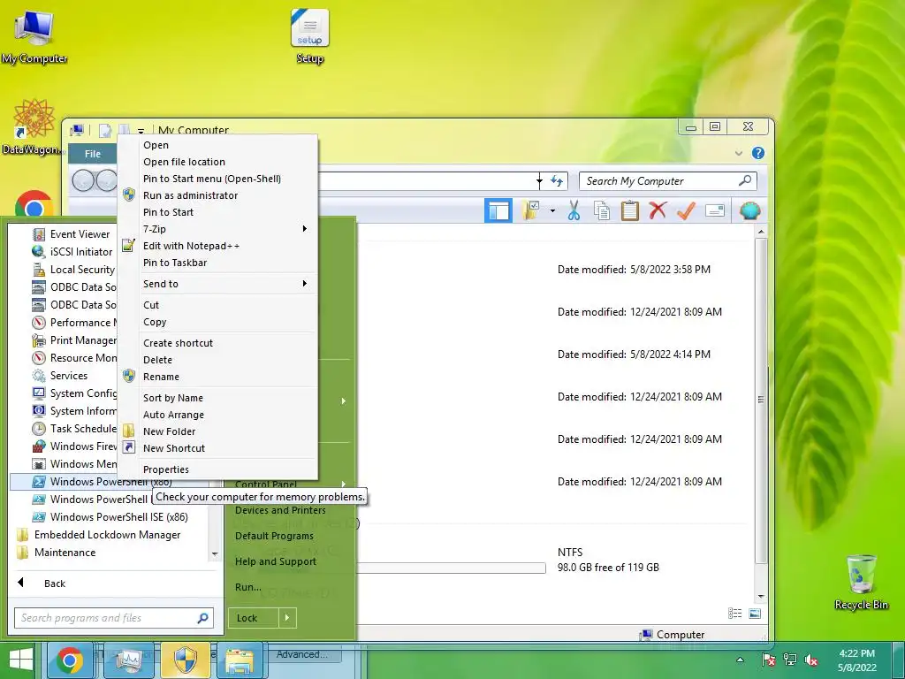Click the network tray icon

pos(789,660)
